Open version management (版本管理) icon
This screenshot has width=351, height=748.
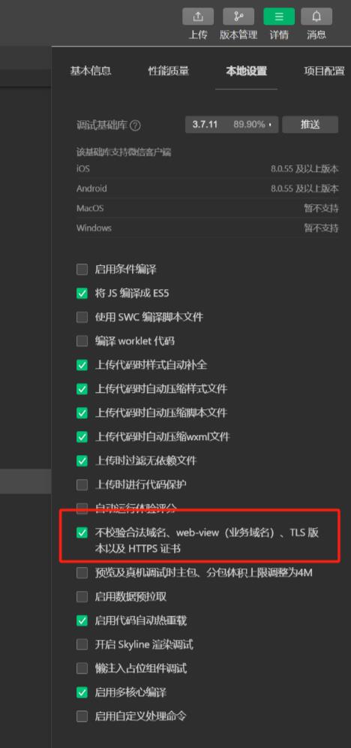238,17
